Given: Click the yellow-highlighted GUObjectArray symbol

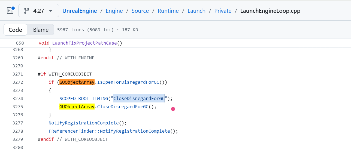Looking at the screenshot, I should pos(77,107).
